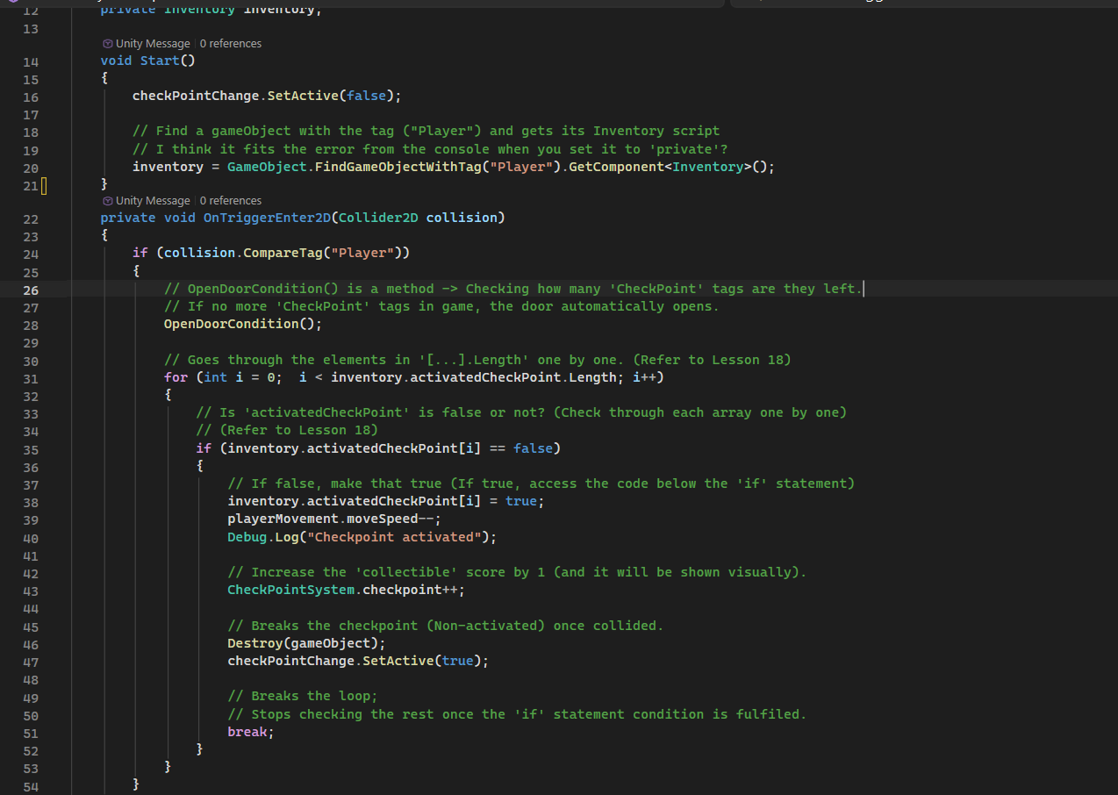
Task: Click line number 43 in the gutter
Action: pos(31,591)
